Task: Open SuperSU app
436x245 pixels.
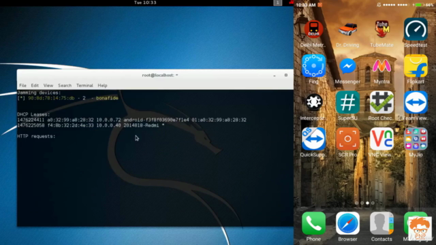Action: (347, 102)
